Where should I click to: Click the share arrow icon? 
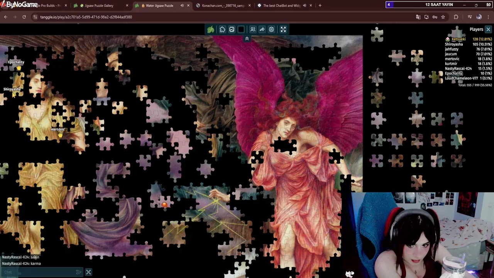pos(262,29)
